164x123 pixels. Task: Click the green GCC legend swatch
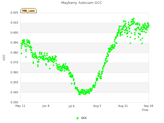click(x=77, y=118)
